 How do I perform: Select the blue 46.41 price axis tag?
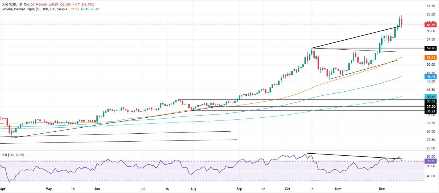[x=430, y=77]
